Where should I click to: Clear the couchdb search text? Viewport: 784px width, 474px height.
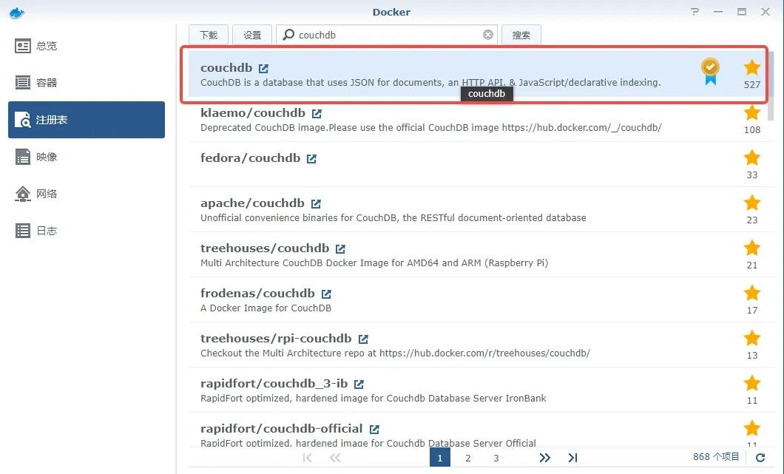coord(488,35)
